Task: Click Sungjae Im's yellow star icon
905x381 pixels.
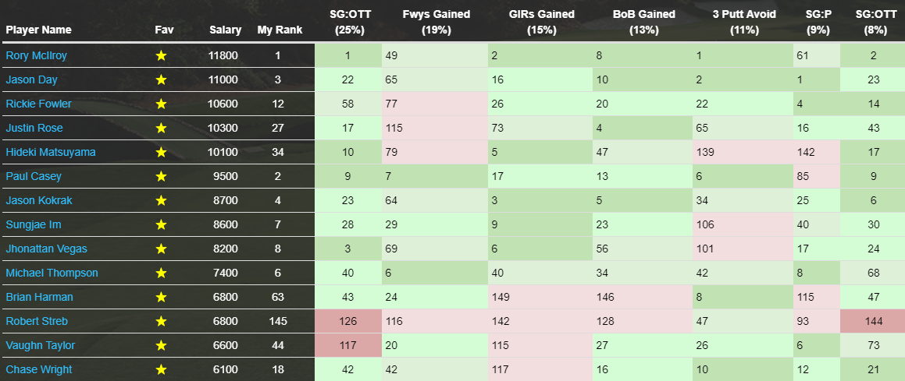Action: 161,225
